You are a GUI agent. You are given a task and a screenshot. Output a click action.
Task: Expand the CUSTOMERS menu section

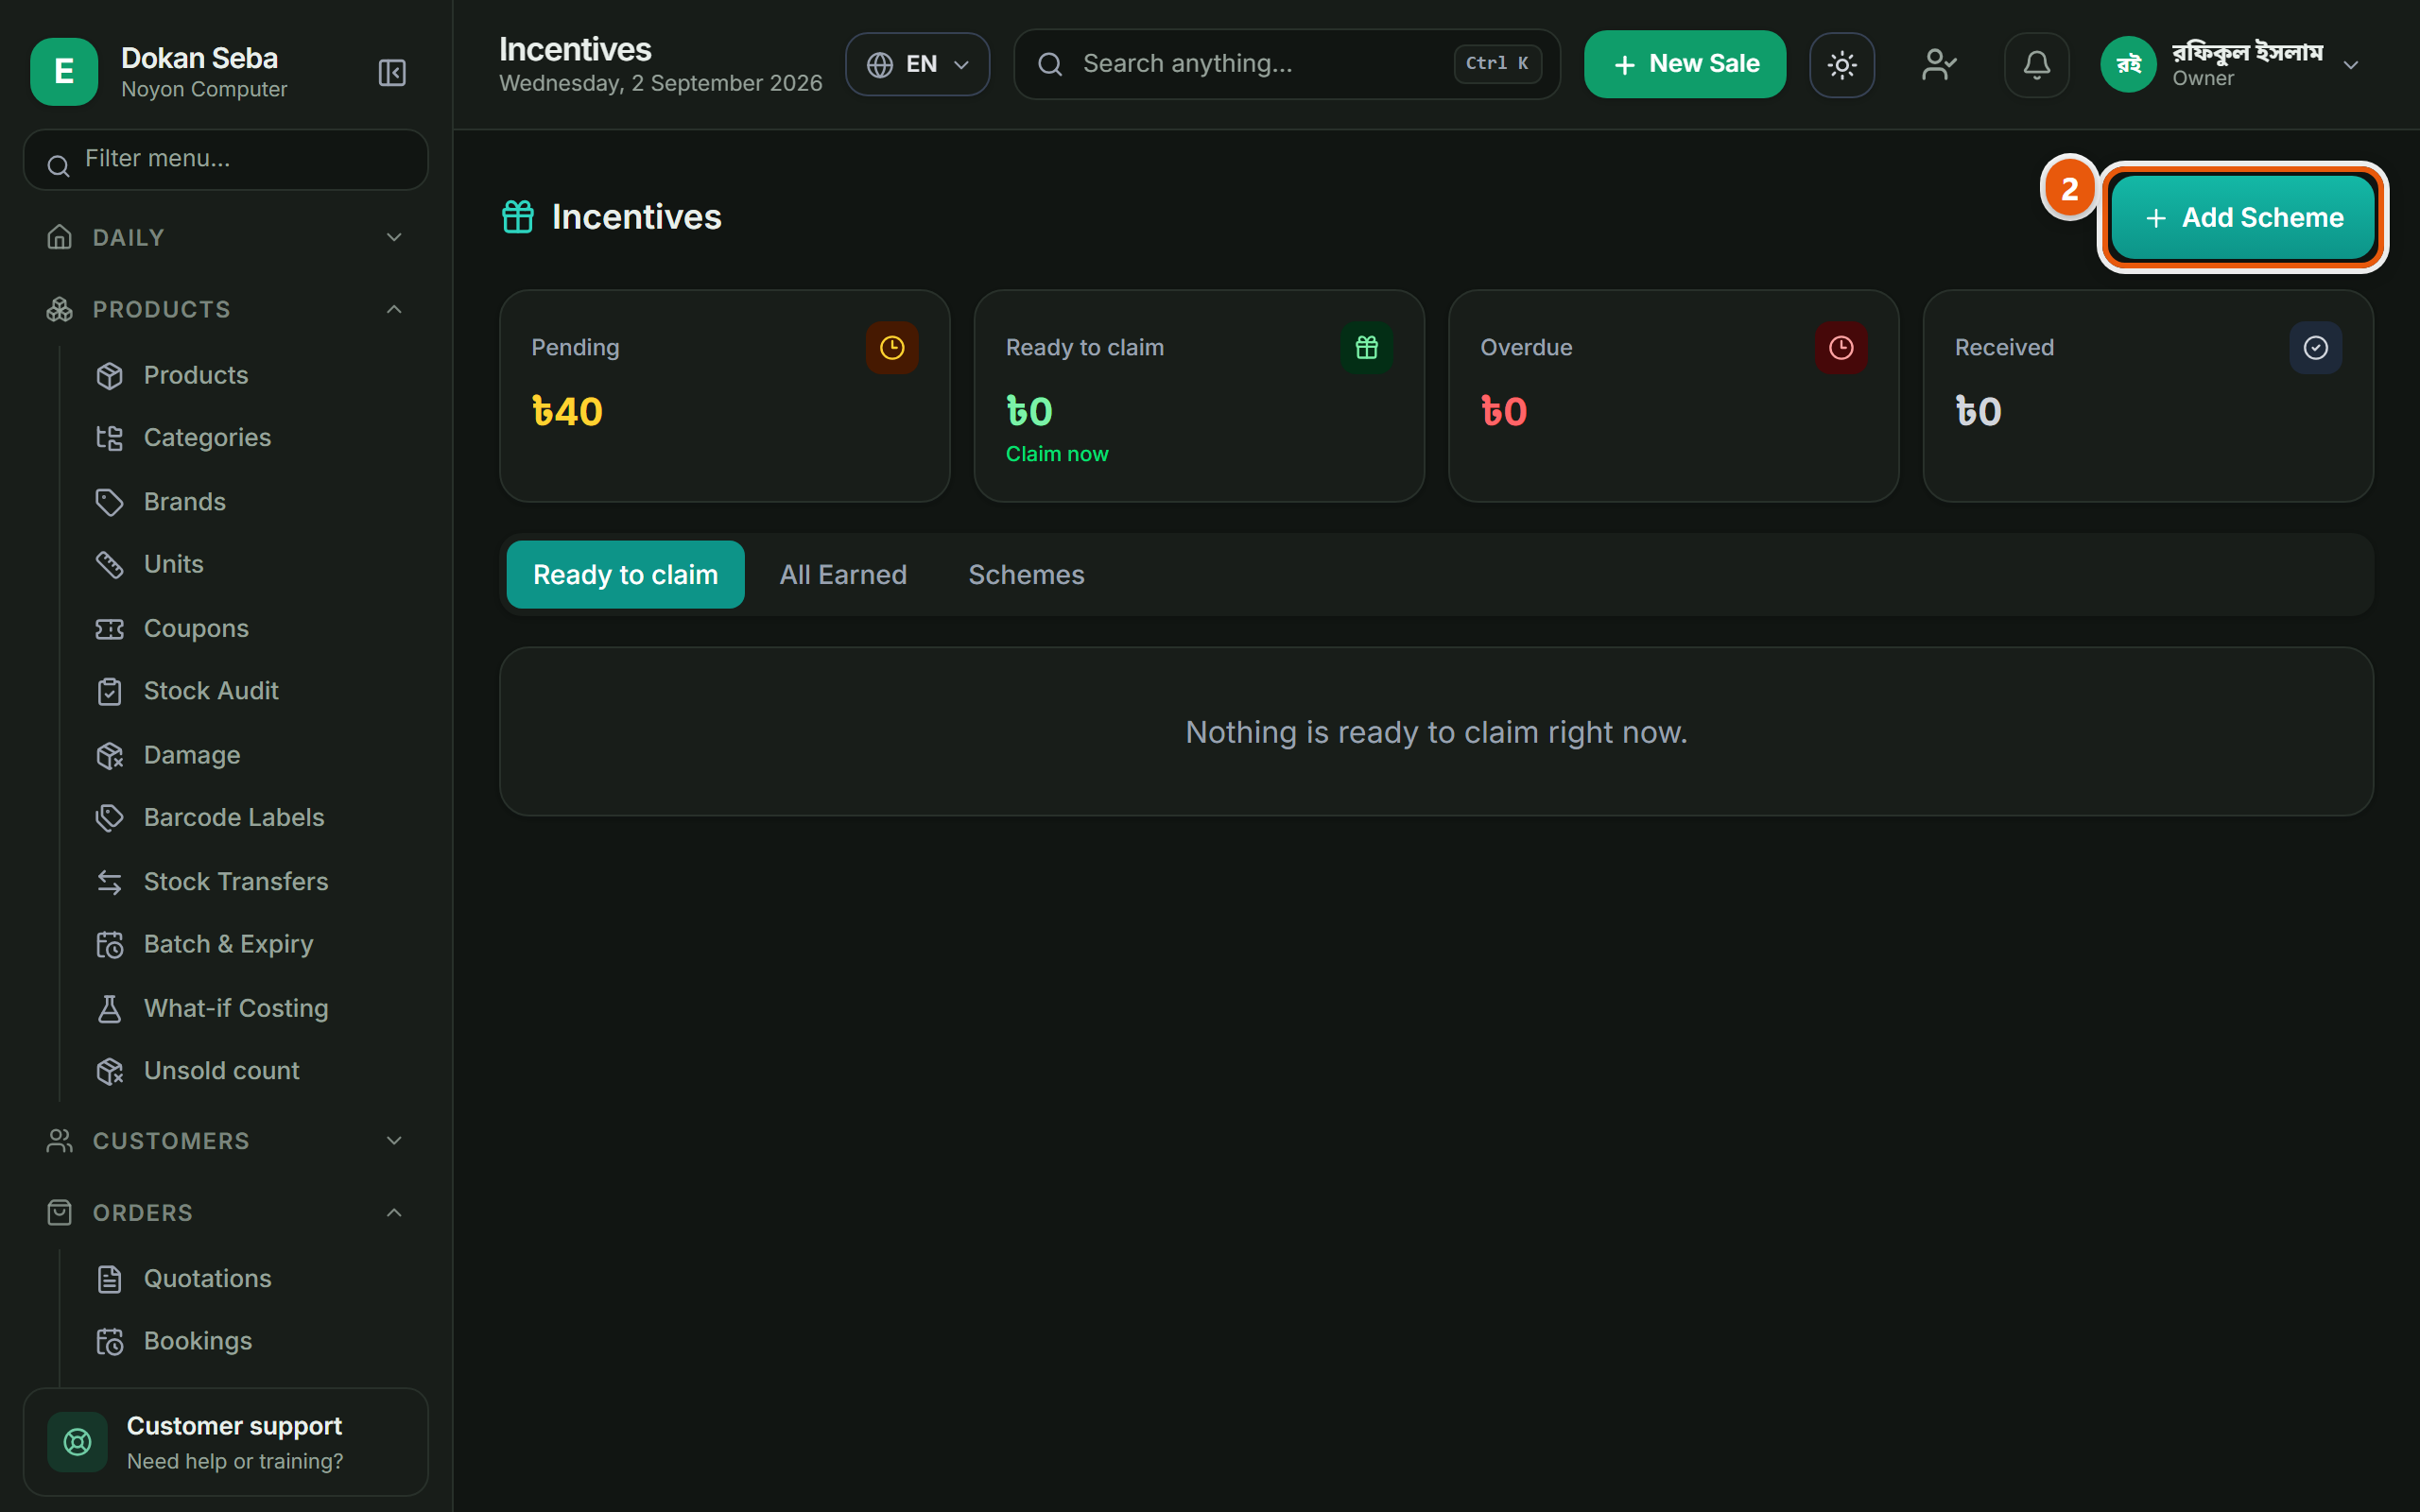pos(225,1140)
